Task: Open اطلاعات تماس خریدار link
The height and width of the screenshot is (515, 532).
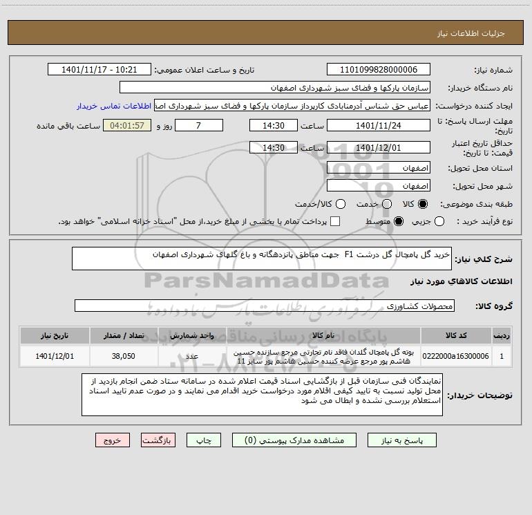Action: point(114,106)
